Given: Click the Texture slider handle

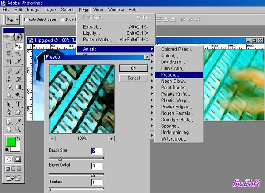Looking at the screenshot, I should [x=49, y=189].
